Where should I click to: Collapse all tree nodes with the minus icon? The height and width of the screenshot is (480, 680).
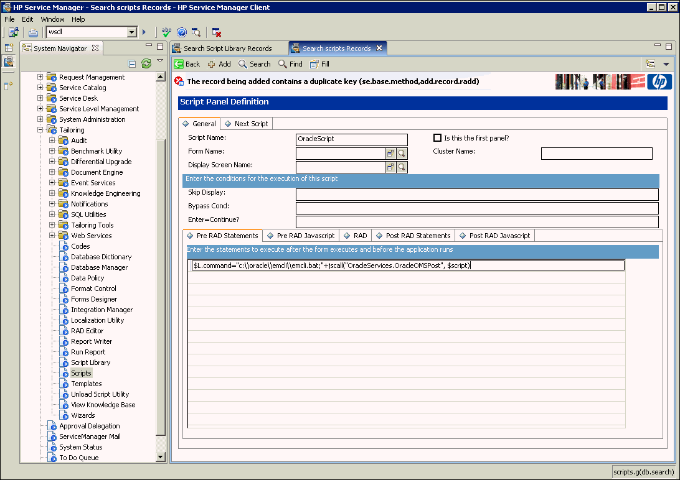tap(131, 63)
